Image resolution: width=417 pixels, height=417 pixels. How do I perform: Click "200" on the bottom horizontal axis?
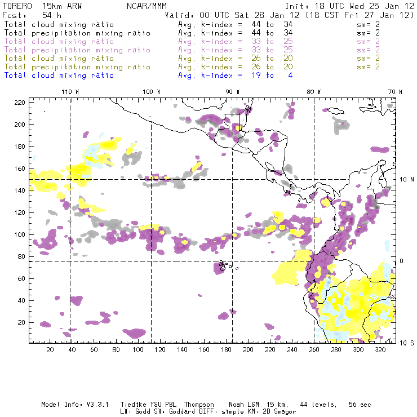coord(248,350)
